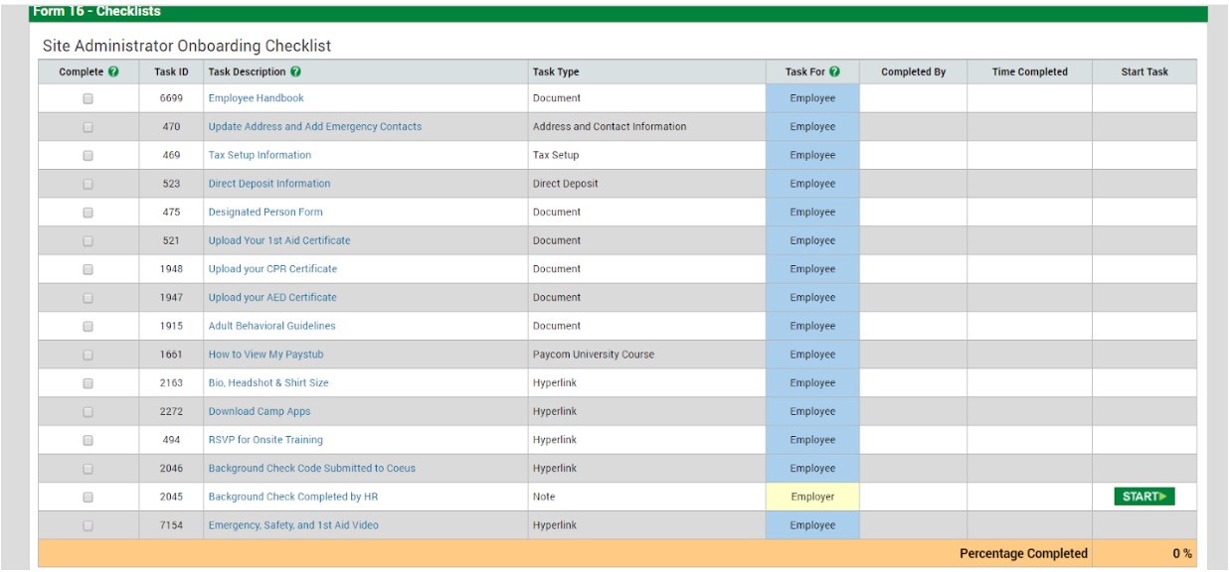The width and height of the screenshot is (1230, 572).
Task: Click help icon beside Task For header
Action: pyautogui.click(x=835, y=71)
